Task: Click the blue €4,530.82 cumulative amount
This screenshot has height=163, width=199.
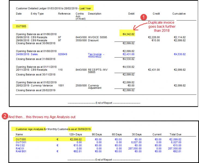Action: point(180,54)
